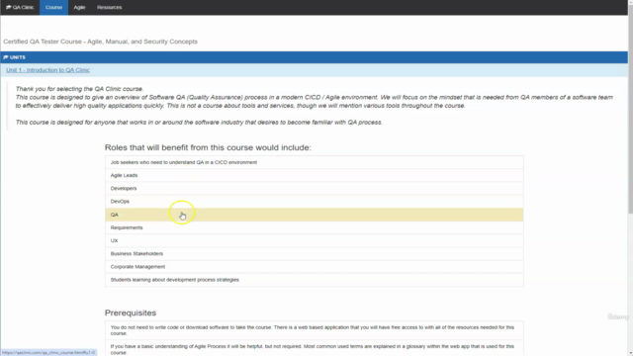Open the Agile menu item
The width and height of the screenshot is (633, 356).
[79, 7]
